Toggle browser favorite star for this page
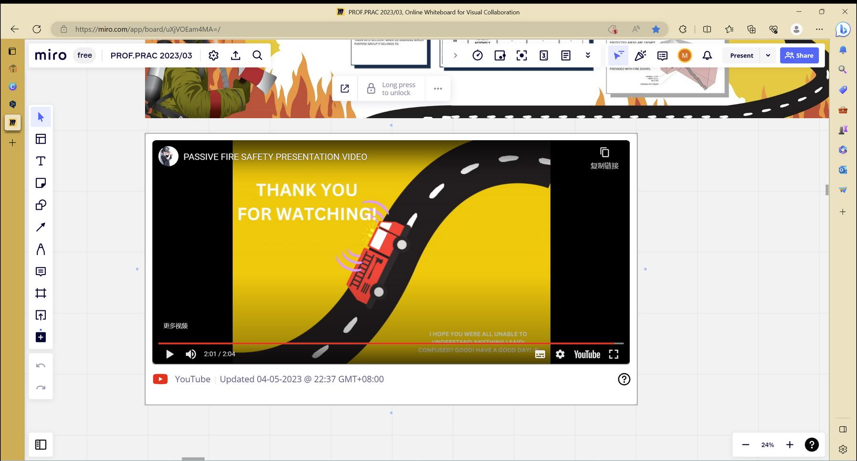This screenshot has width=857, height=461. point(656,29)
